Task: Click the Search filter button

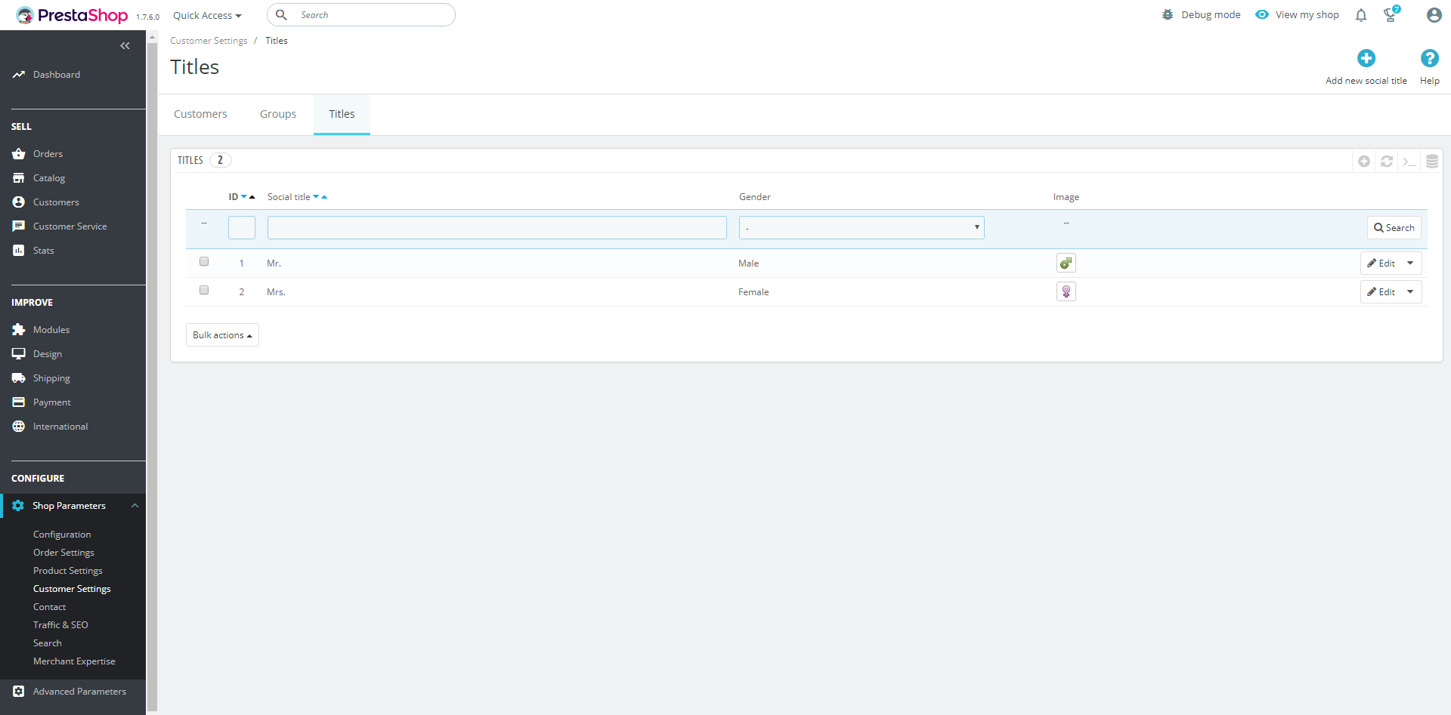Action: click(x=1394, y=228)
